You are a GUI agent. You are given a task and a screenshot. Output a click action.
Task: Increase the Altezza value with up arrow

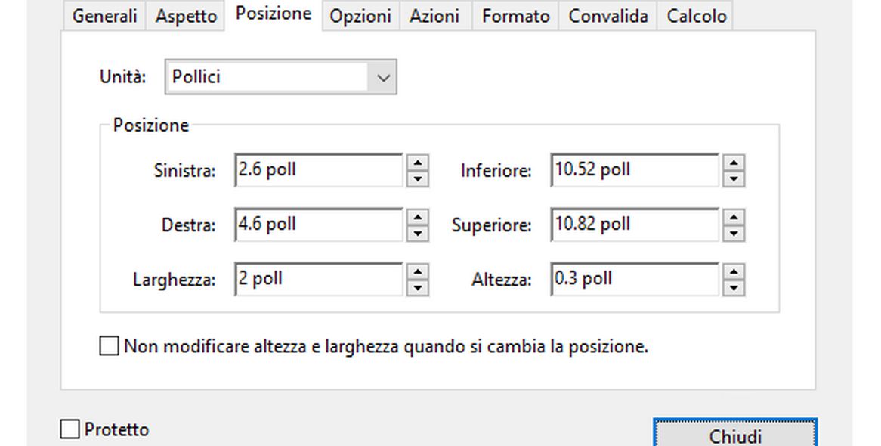pyautogui.click(x=734, y=271)
